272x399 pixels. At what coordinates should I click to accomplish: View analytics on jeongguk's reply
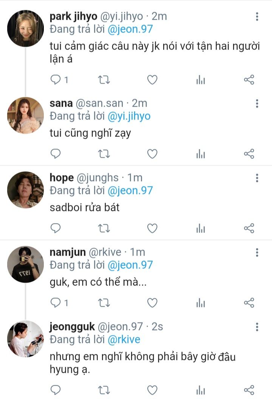pyautogui.click(x=201, y=390)
